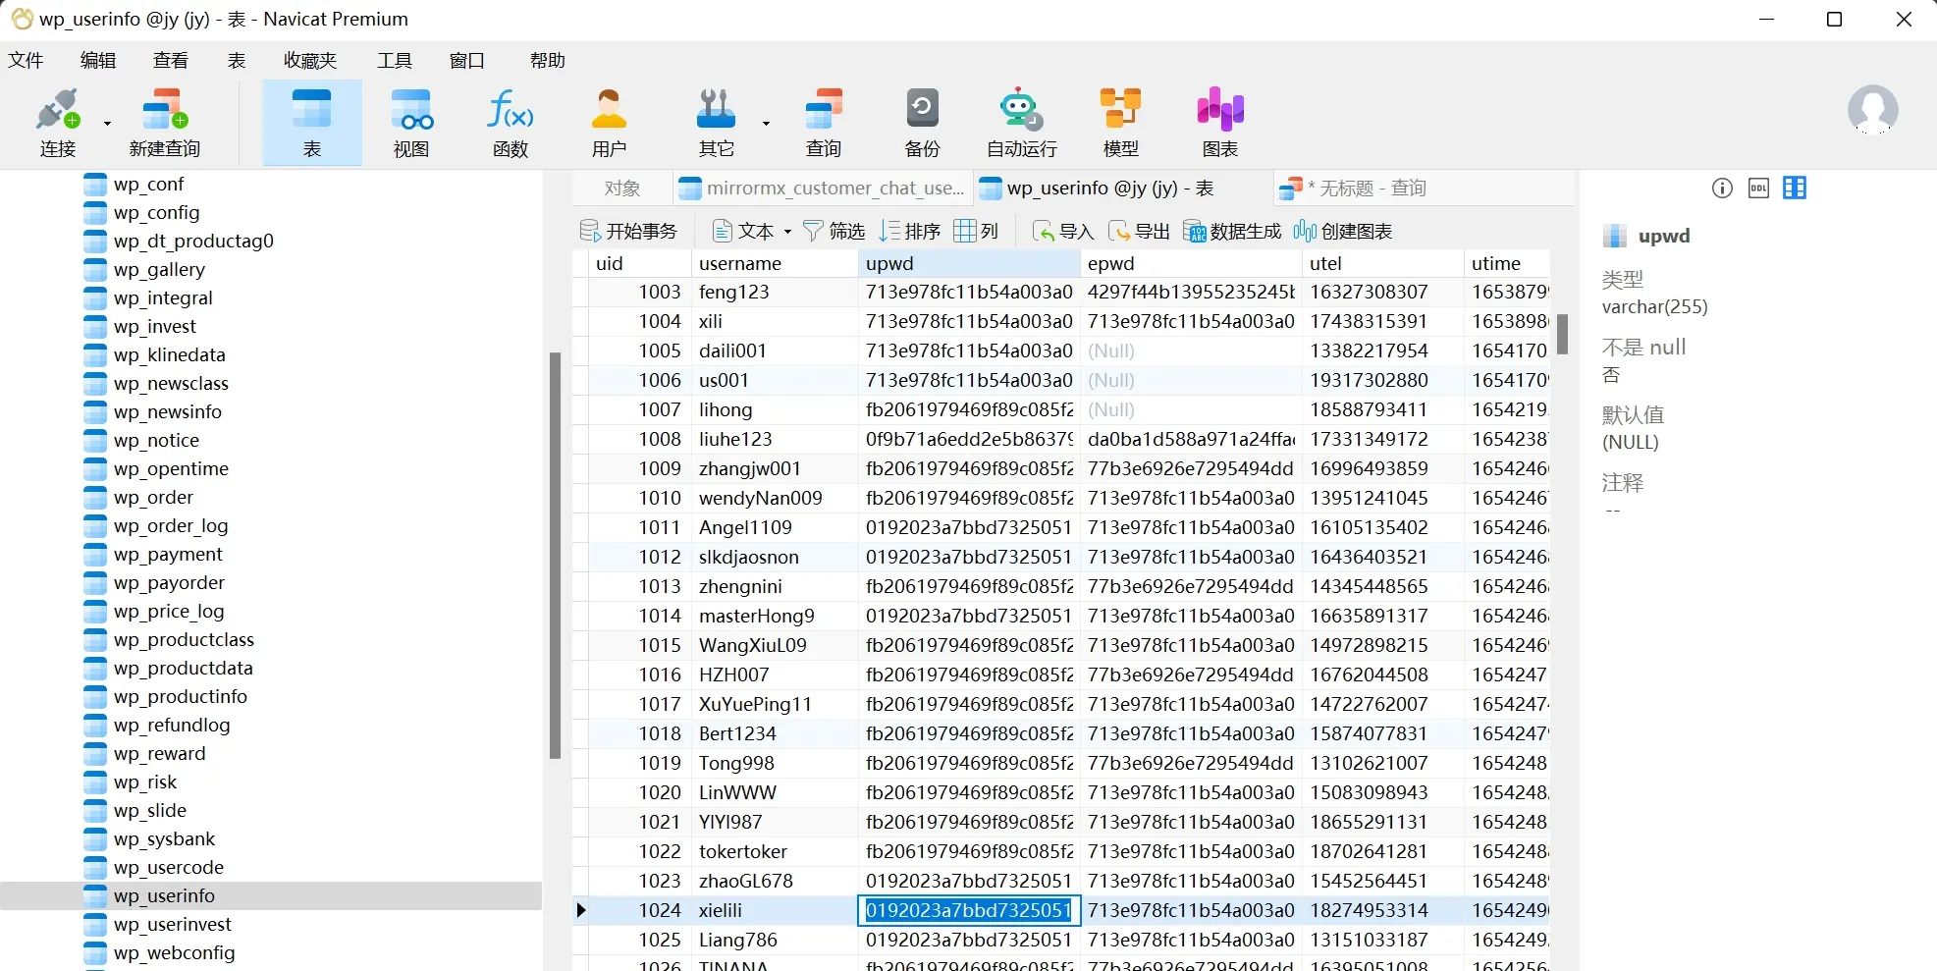Open New Query from toolbar
Image resolution: width=1937 pixels, height=971 pixels.
[x=164, y=110]
